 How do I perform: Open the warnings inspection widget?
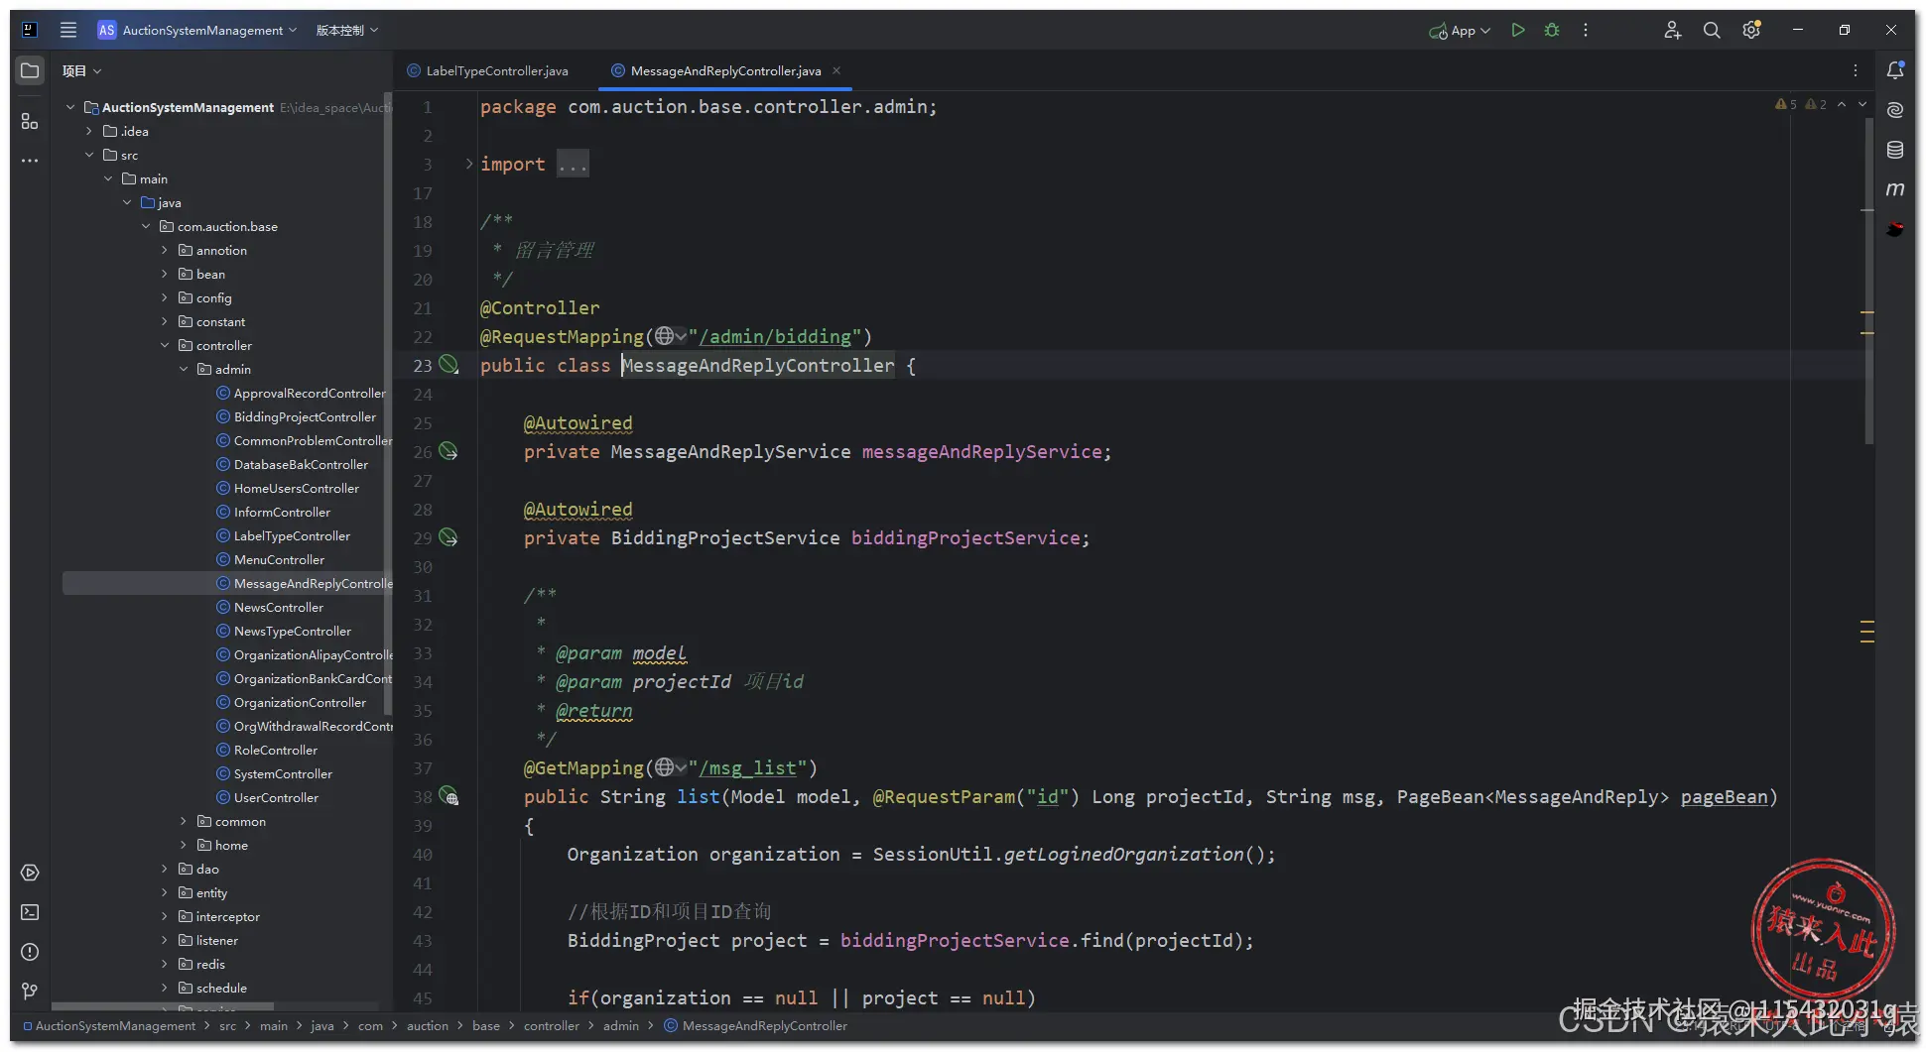click(1801, 104)
